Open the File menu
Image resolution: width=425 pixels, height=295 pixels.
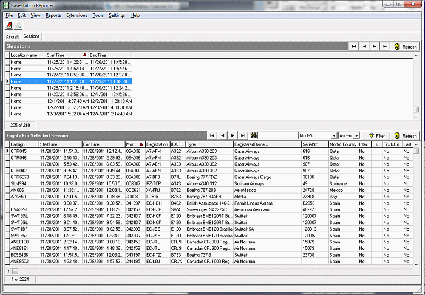[x=9, y=15]
